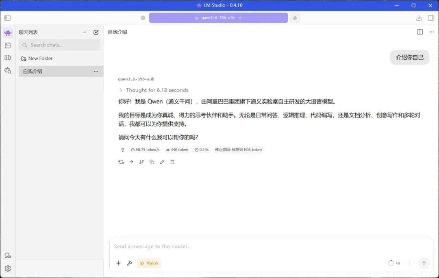Click the message input box
The image size is (439, 278).
(x=271, y=246)
